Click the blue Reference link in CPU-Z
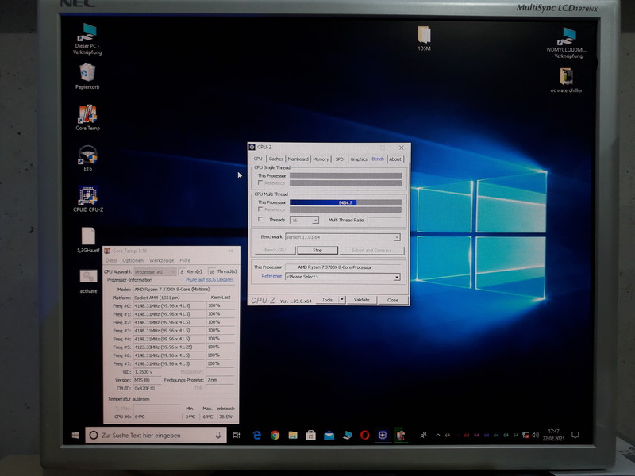The image size is (635, 476). tap(271, 276)
